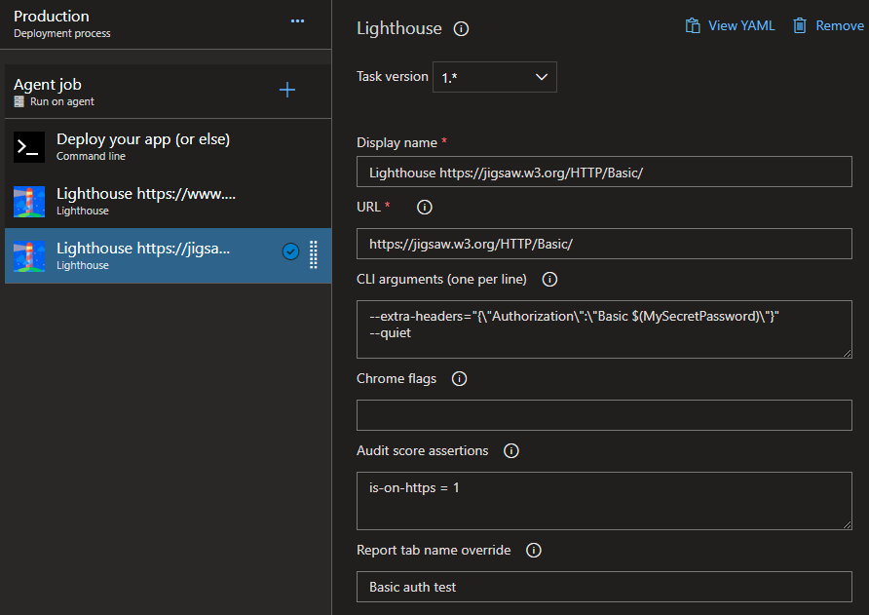
Task: Click View YAML link
Action: (x=730, y=26)
